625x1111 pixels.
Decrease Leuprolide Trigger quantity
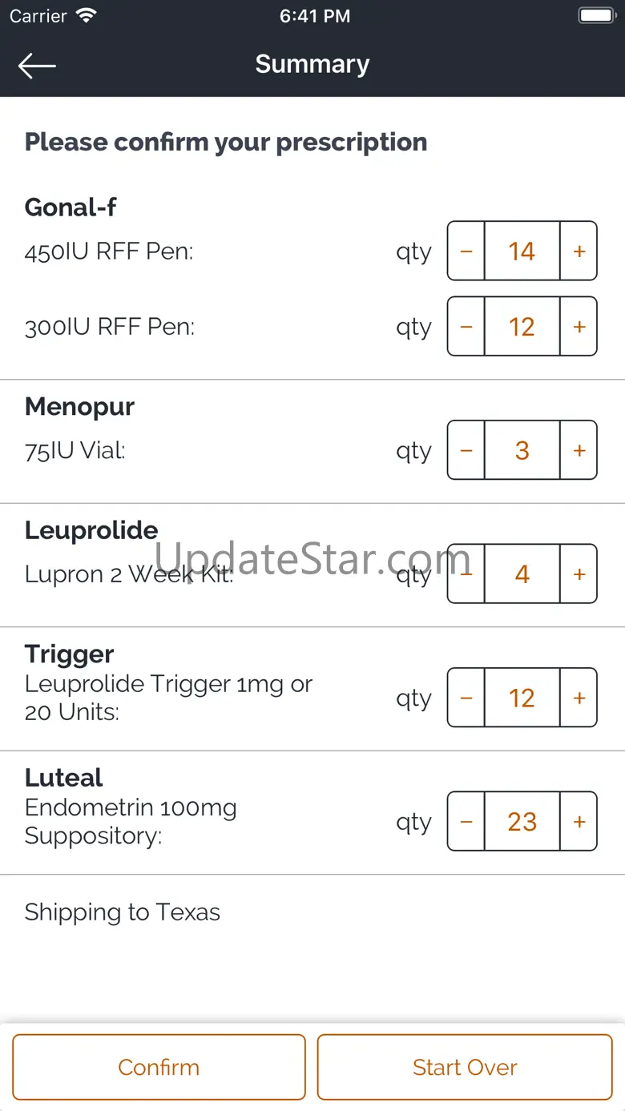[466, 698]
